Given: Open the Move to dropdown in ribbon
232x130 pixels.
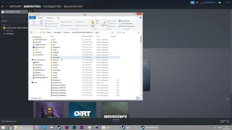Looking at the screenshot, I should pyautogui.click(x=67, y=22).
